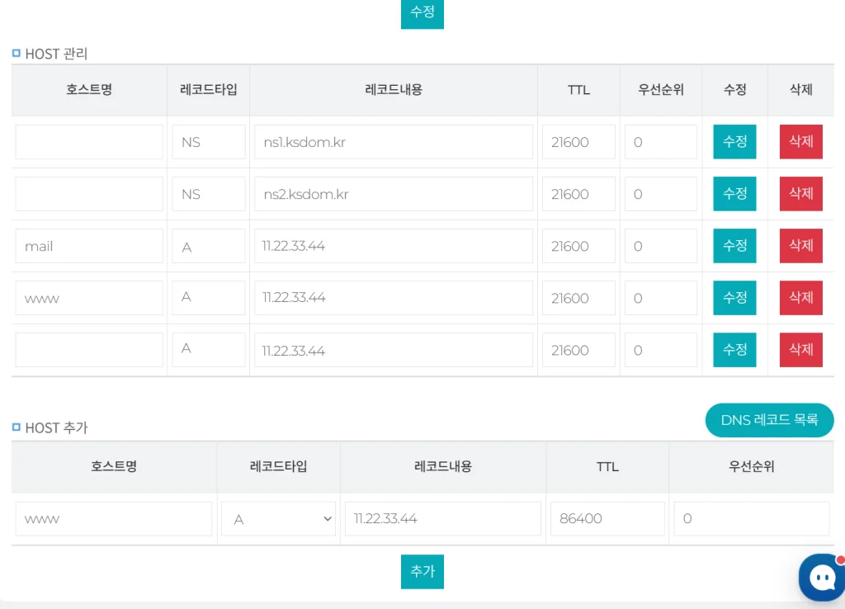Click the top 수정 button above HOST 관리

[422, 14]
